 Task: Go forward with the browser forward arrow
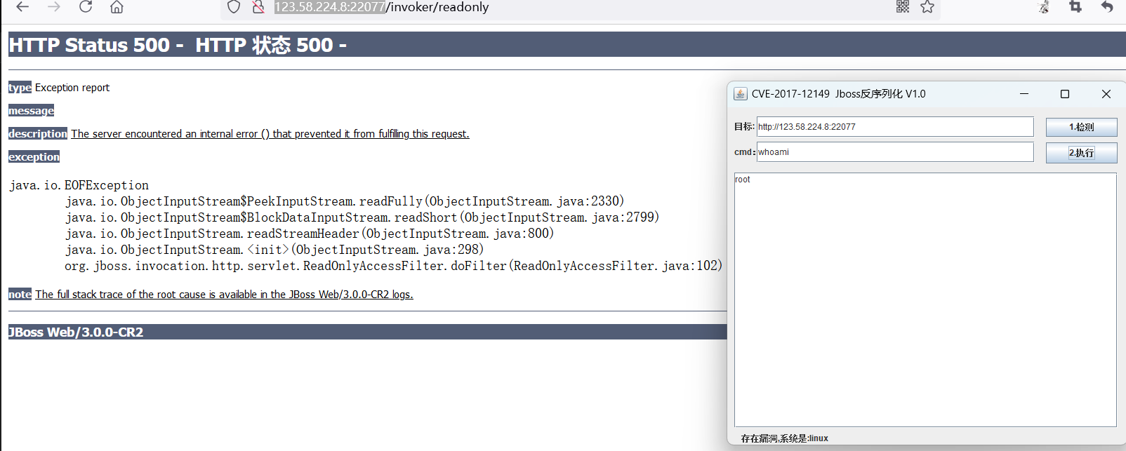pyautogui.click(x=54, y=7)
